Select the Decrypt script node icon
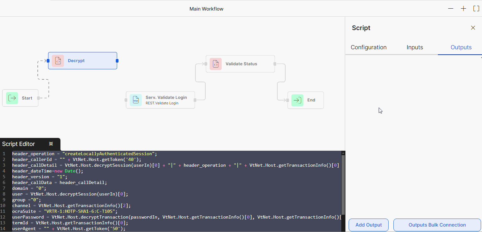This screenshot has width=482, height=232. (x=58, y=60)
